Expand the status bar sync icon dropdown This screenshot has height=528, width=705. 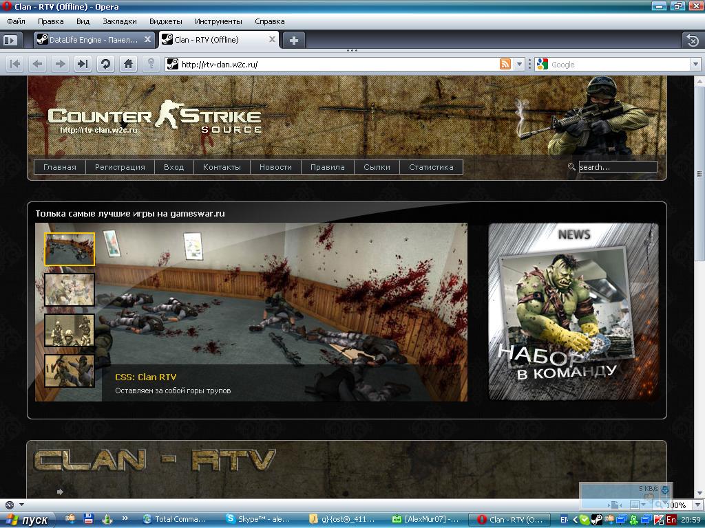pos(21,505)
